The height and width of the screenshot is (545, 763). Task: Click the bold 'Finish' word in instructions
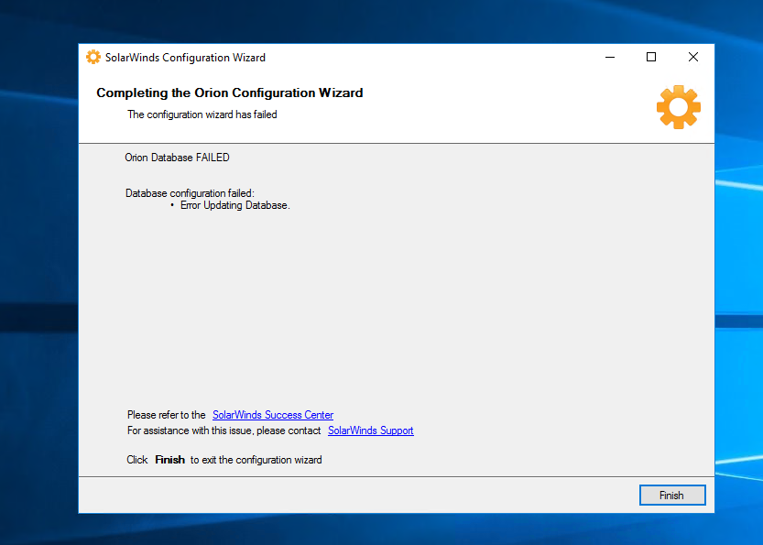pyautogui.click(x=169, y=460)
